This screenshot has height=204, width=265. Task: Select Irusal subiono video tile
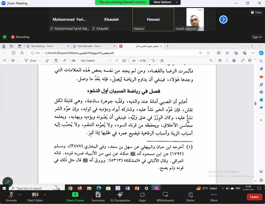coord(195,20)
